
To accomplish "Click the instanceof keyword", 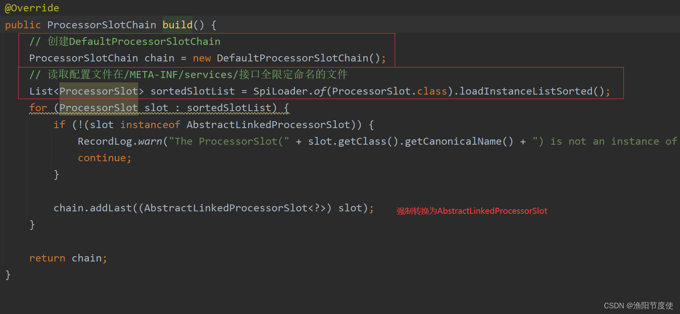I will 150,124.
